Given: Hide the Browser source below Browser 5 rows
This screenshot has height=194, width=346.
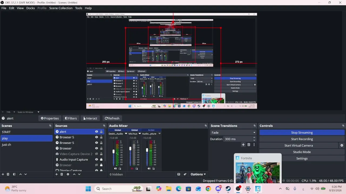Looking at the screenshot, I should point(97,148).
